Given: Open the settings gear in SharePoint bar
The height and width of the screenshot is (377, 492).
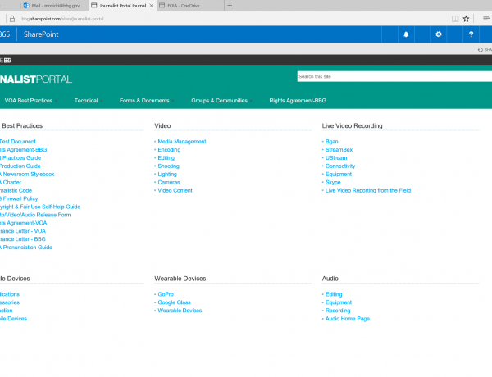Looking at the screenshot, I should pyautogui.click(x=439, y=34).
